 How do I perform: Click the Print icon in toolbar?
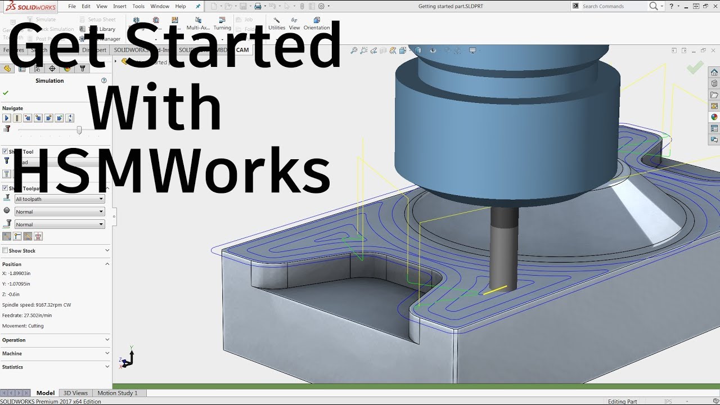point(257,6)
